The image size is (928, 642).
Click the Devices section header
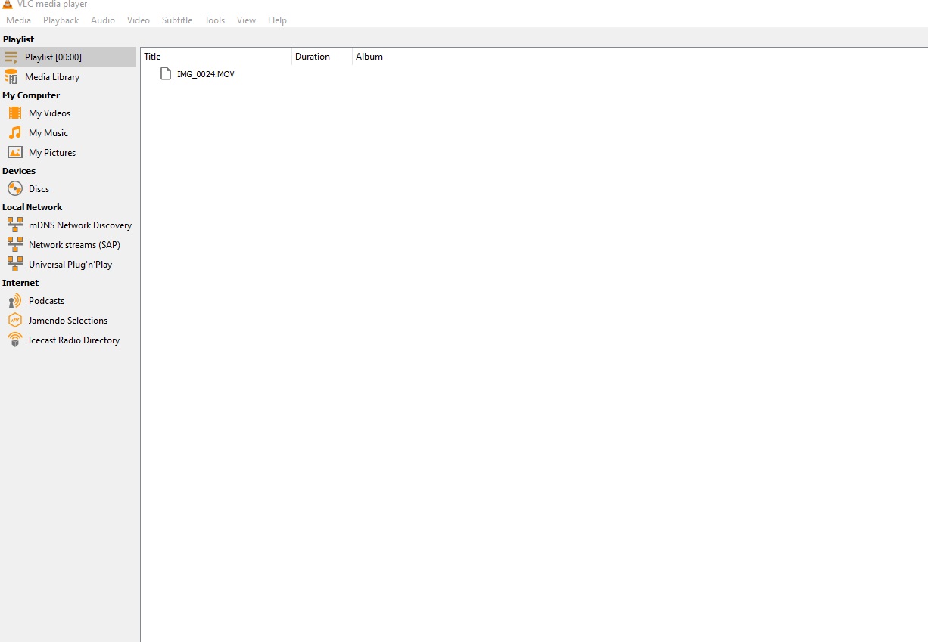19,171
